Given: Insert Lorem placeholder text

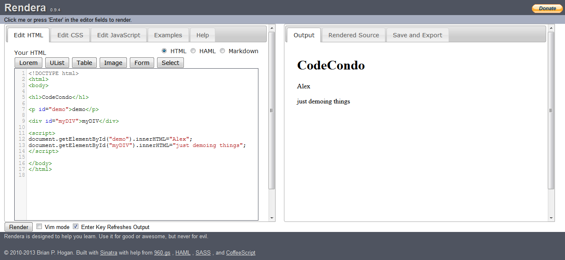Looking at the screenshot, I should click(x=28, y=62).
